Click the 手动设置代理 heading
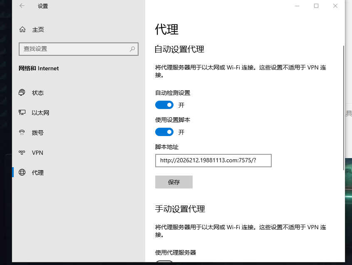352x265 pixels. pyautogui.click(x=180, y=209)
